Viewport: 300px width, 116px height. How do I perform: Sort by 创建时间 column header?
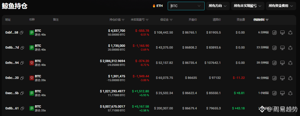(261, 20)
